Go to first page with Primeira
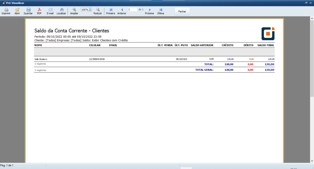 tap(111, 10)
